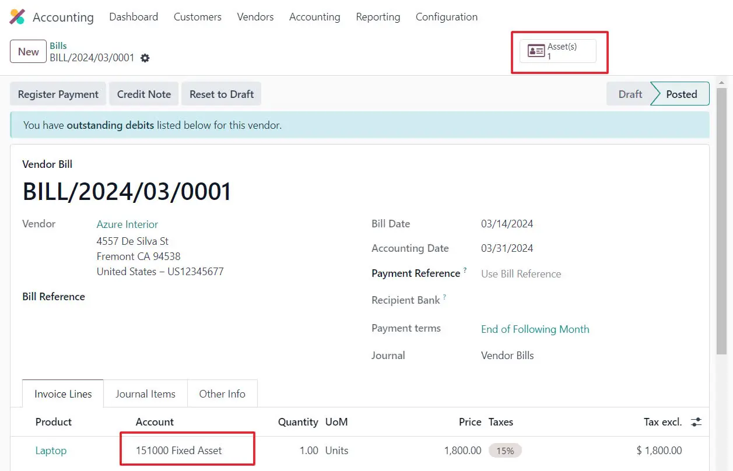The height and width of the screenshot is (471, 733).
Task: Click the vertical scrollbar on the right
Action: click(x=721, y=222)
